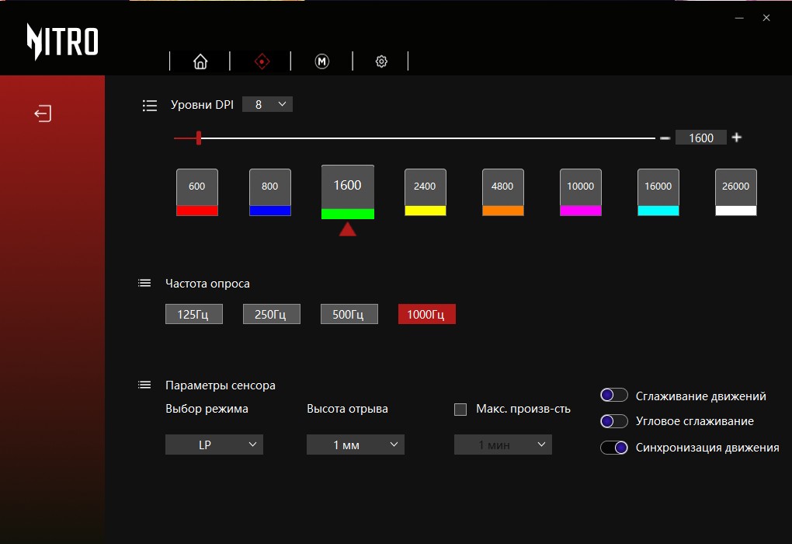Set polling rate to 500Гц
Screen dimensions: 792x544
click(x=349, y=314)
